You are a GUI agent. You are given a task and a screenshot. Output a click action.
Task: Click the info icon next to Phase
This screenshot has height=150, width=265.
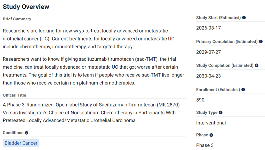[x=211, y=135]
